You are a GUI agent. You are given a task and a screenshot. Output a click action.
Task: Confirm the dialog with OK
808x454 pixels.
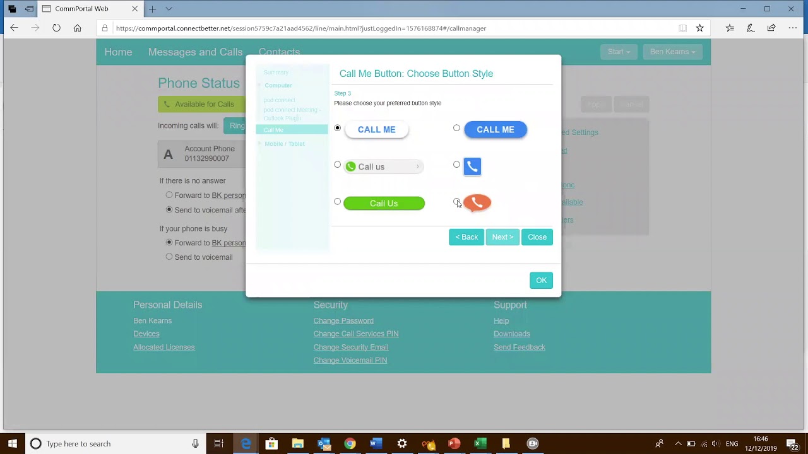(541, 281)
